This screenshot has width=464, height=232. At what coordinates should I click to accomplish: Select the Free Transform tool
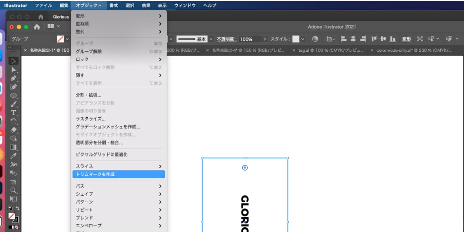(x=14, y=198)
